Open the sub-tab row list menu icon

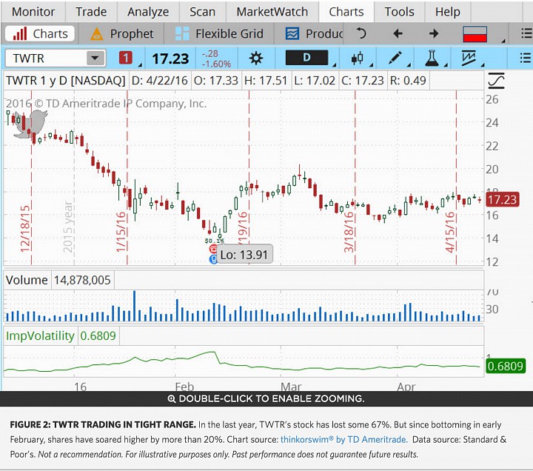[x=526, y=33]
